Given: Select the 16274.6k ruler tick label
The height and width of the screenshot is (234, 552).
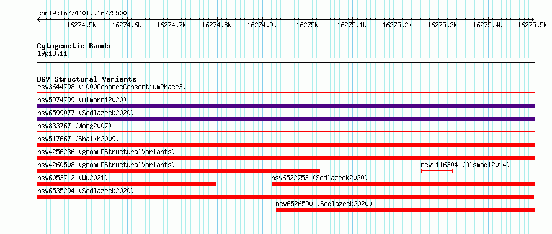Looking at the screenshot, I should pyautogui.click(x=127, y=25).
